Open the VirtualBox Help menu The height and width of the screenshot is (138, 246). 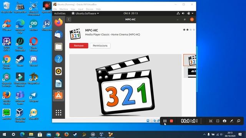(98, 9)
